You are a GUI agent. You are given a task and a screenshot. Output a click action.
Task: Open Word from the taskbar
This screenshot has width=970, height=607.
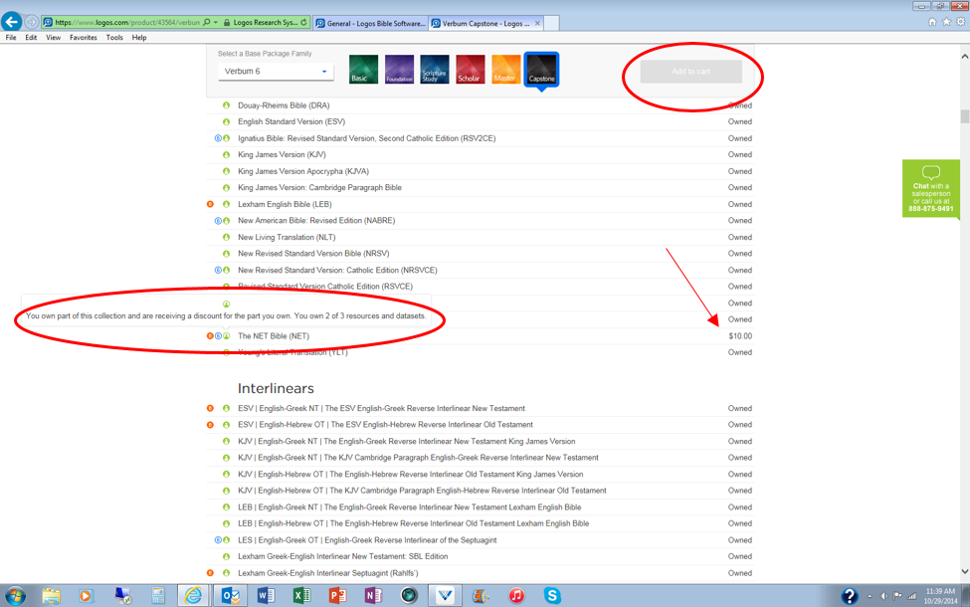tap(266, 595)
